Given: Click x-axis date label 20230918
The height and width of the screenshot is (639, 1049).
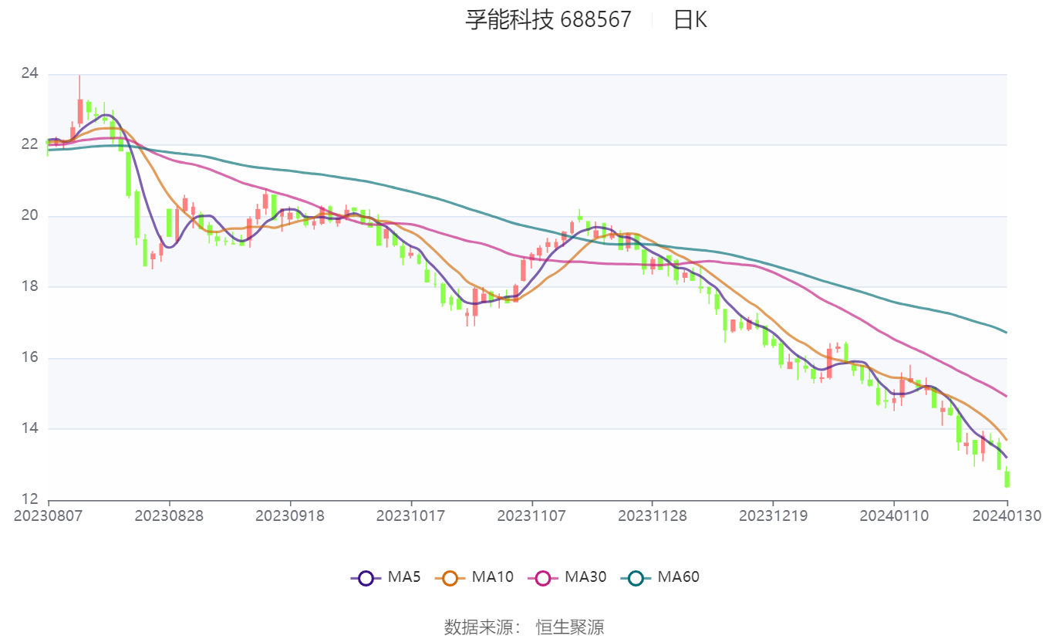Looking at the screenshot, I should tap(290, 515).
